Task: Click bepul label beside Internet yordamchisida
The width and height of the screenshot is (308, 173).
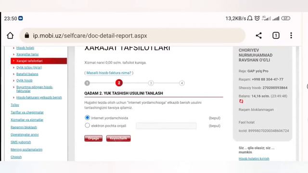Action: [x=215, y=118]
